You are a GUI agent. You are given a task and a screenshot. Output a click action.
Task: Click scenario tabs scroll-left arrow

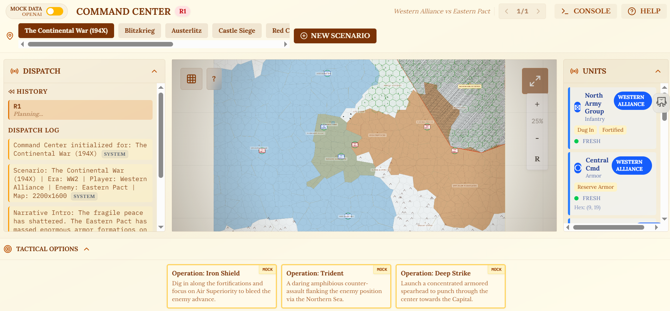point(22,44)
